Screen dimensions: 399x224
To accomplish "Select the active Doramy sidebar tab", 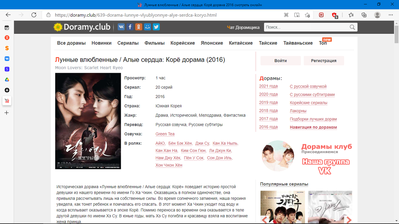I will pos(7,101).
